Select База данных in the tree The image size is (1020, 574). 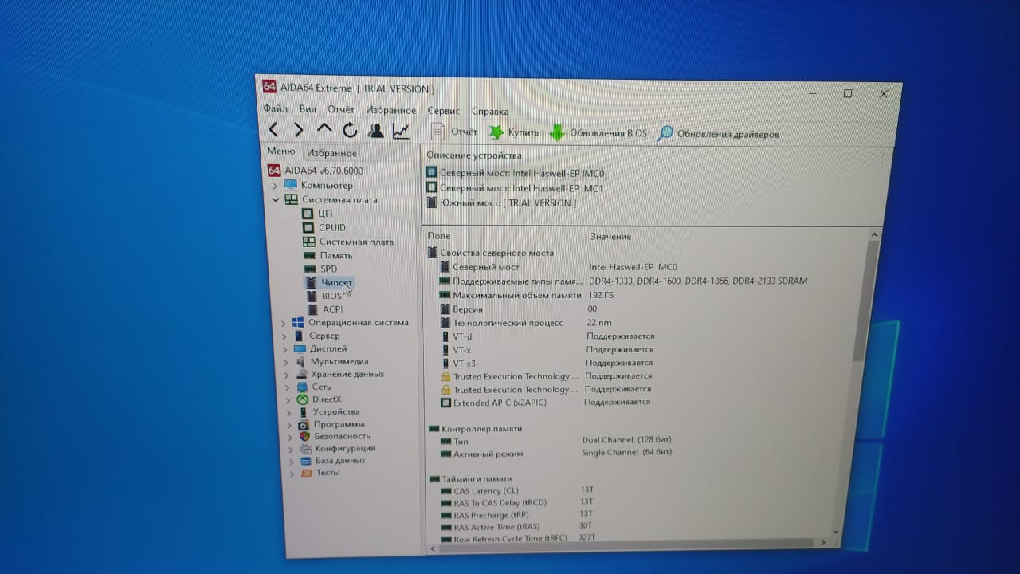tap(332, 461)
